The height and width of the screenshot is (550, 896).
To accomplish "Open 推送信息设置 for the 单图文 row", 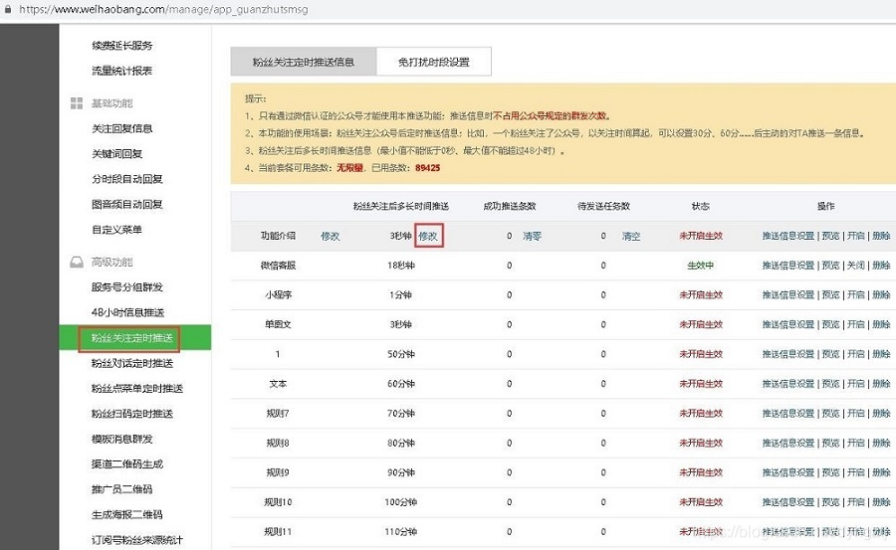I will [x=788, y=324].
